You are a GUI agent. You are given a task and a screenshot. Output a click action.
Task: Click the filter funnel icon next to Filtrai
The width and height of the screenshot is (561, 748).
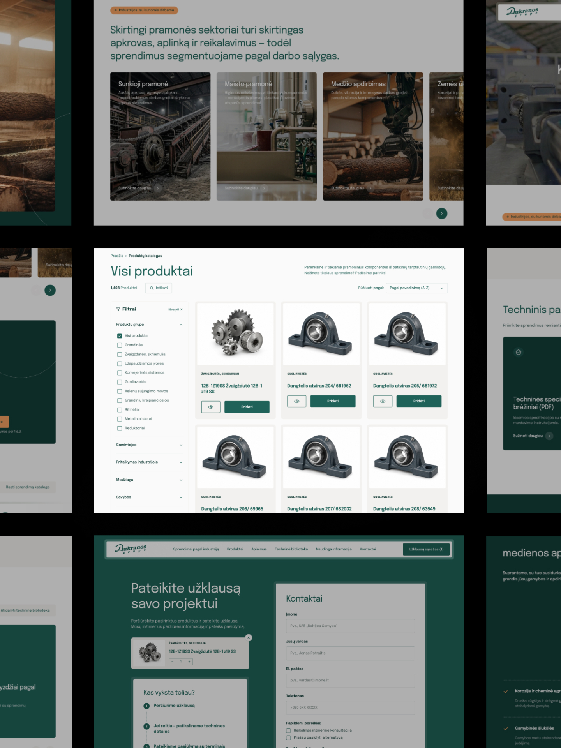tap(118, 309)
